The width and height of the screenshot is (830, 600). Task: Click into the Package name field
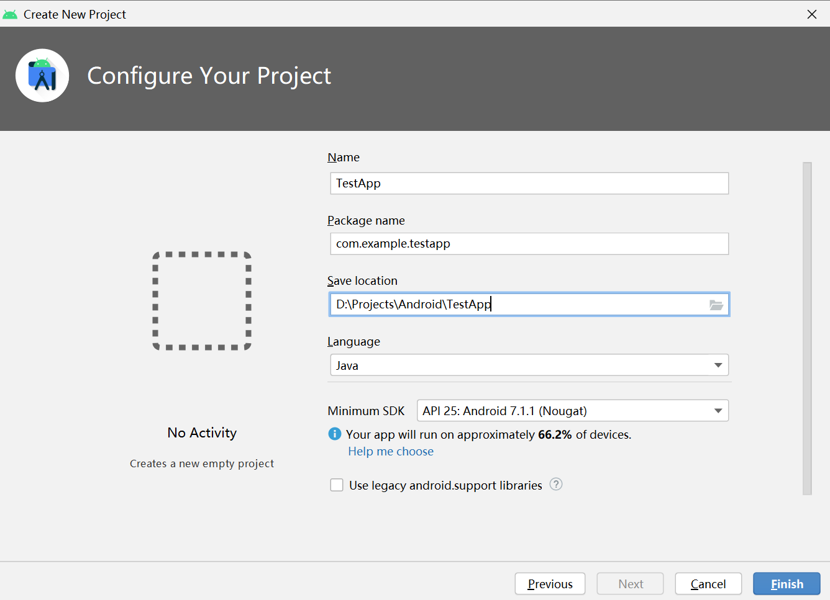(x=529, y=244)
